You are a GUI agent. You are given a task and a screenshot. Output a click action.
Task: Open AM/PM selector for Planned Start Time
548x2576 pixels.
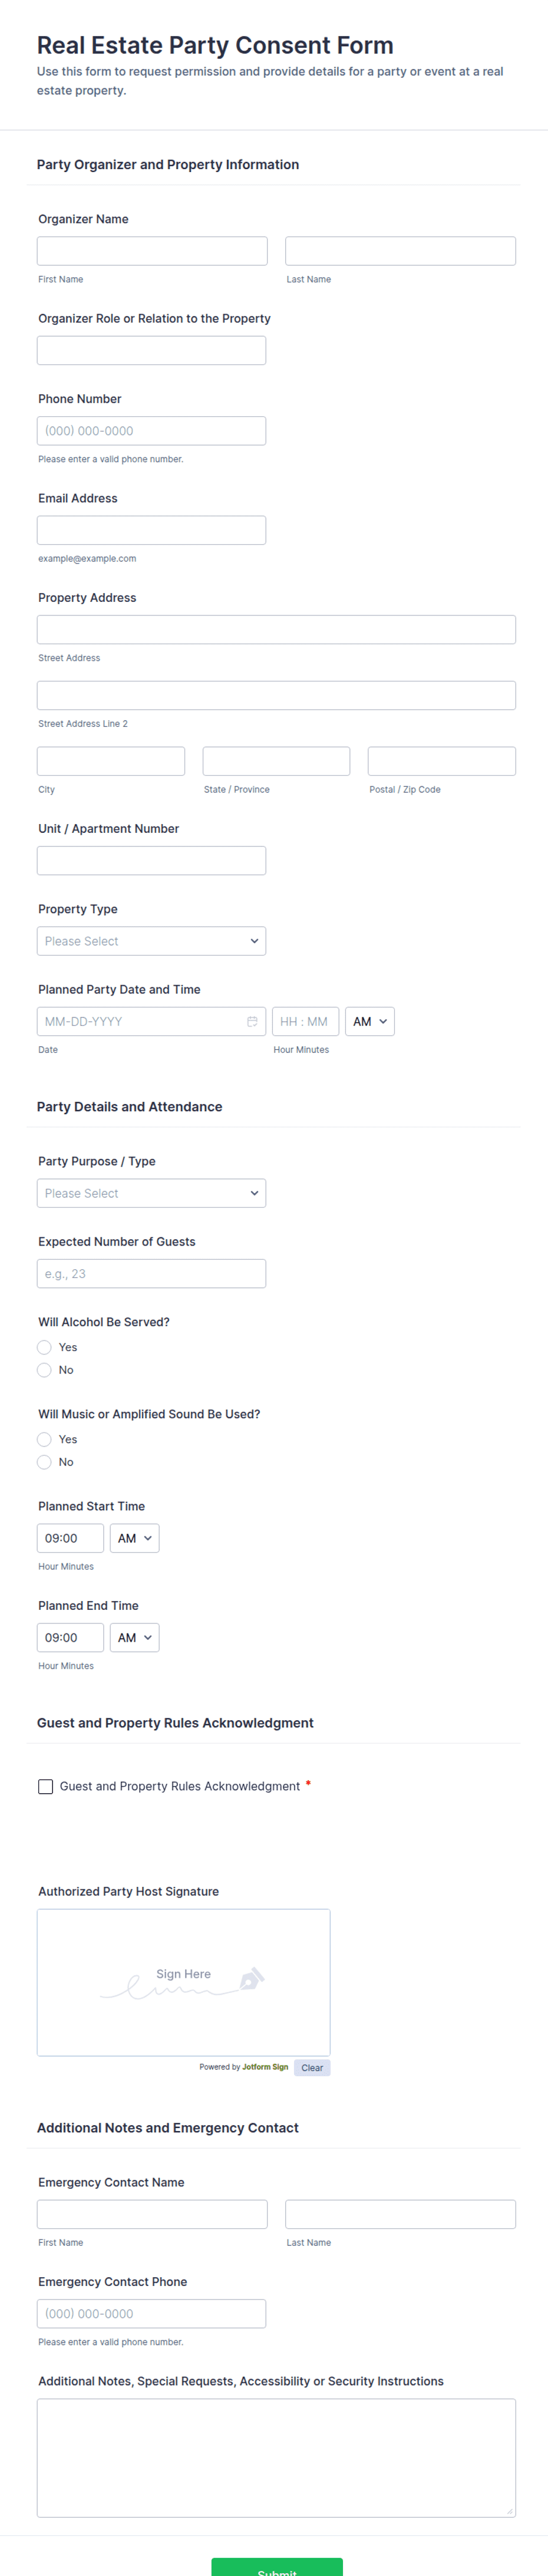[134, 1538]
